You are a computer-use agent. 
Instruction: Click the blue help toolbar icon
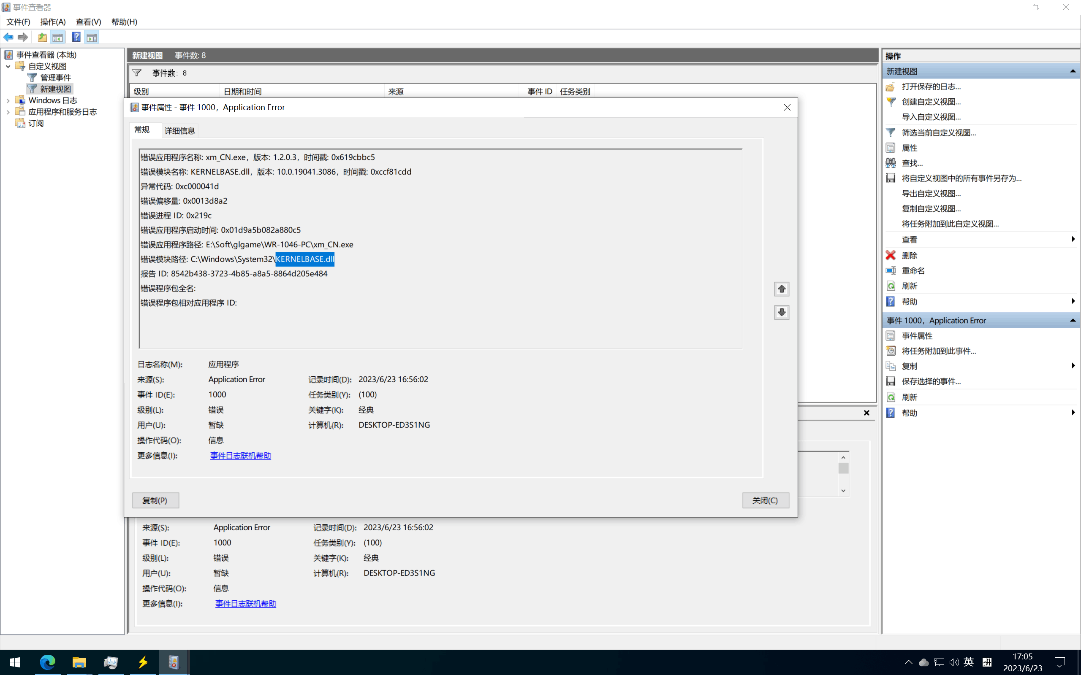click(76, 37)
